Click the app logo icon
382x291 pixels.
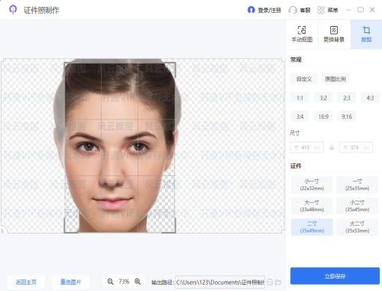click(x=13, y=10)
